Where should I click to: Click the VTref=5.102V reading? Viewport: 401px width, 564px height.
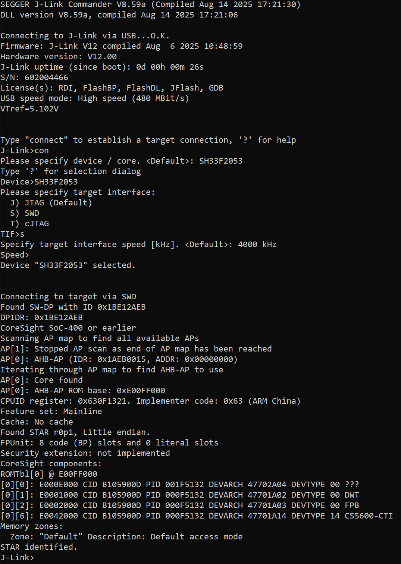(x=29, y=108)
